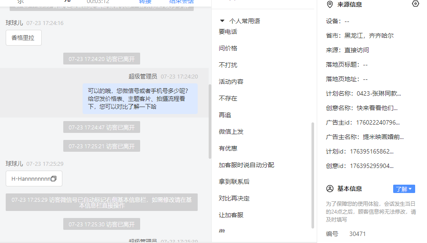The height and width of the screenshot is (243, 427).
Task: Click the 创意名称 快来看看他们 row
Action: point(362,108)
